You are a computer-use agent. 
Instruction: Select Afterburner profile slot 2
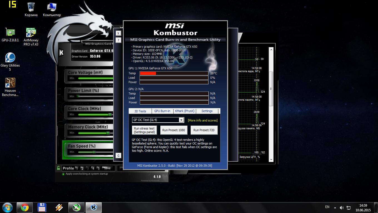click(82, 168)
